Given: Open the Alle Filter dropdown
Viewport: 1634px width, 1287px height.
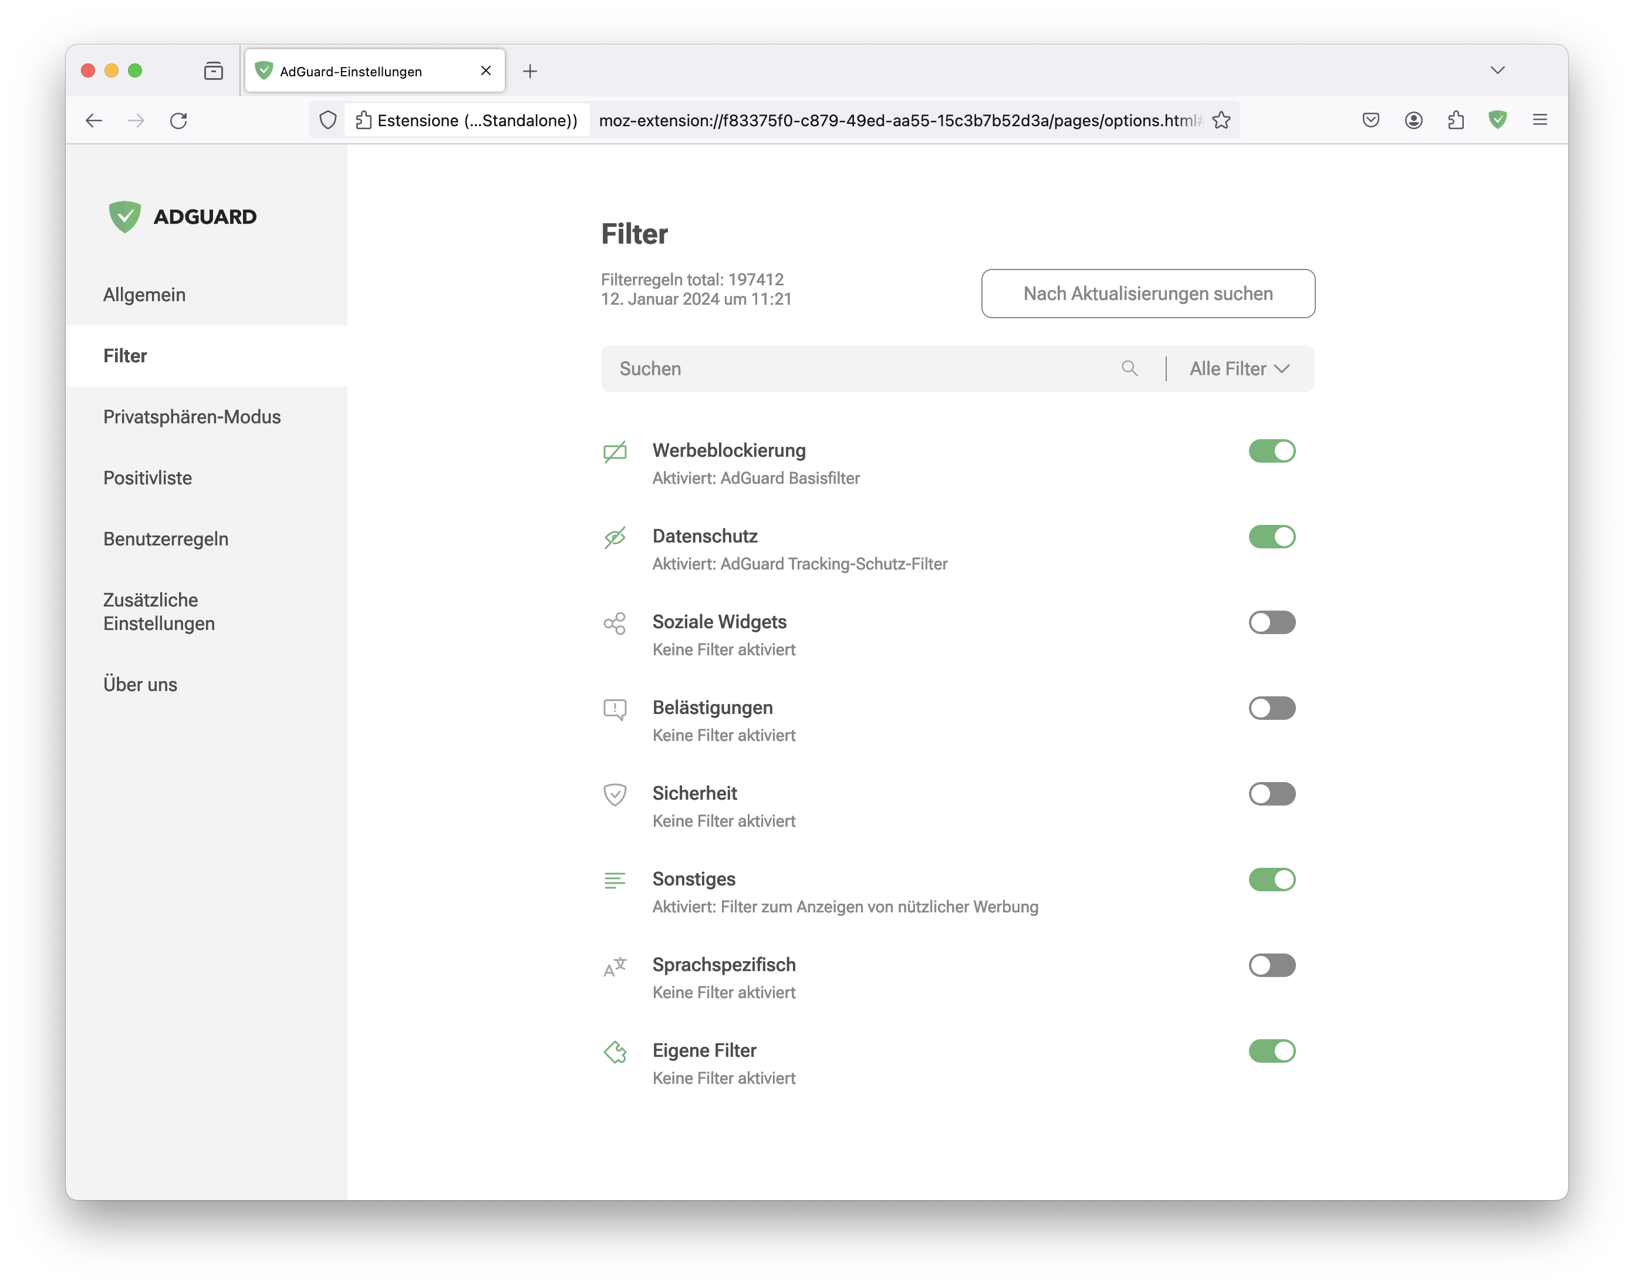Looking at the screenshot, I should click(x=1239, y=369).
